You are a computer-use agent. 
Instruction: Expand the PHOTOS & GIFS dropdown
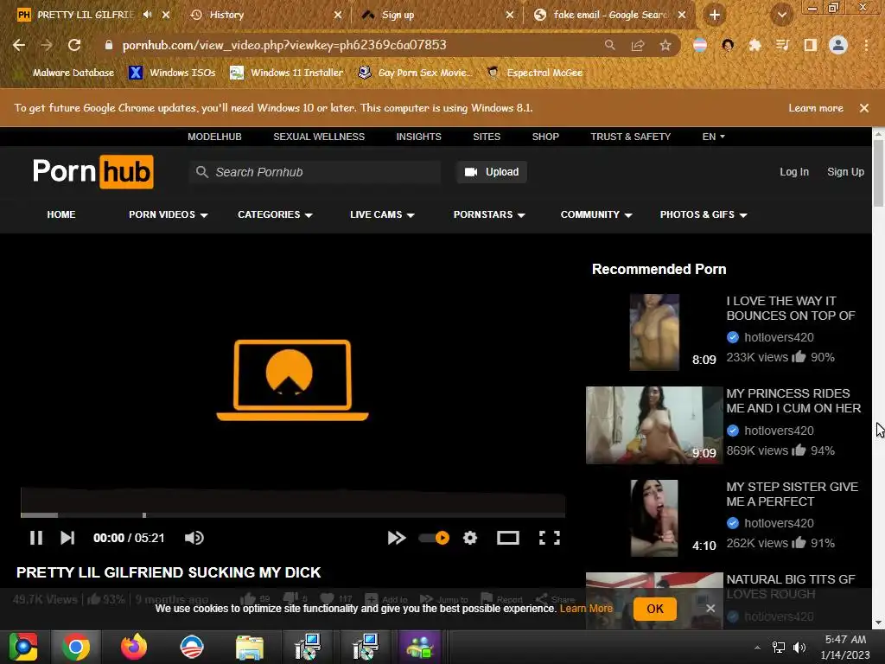click(704, 214)
